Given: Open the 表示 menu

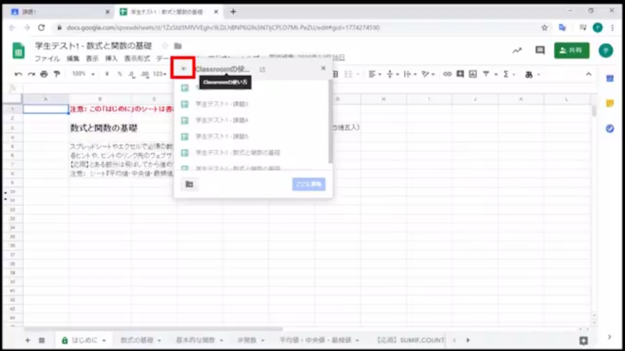Looking at the screenshot, I should click(x=92, y=58).
